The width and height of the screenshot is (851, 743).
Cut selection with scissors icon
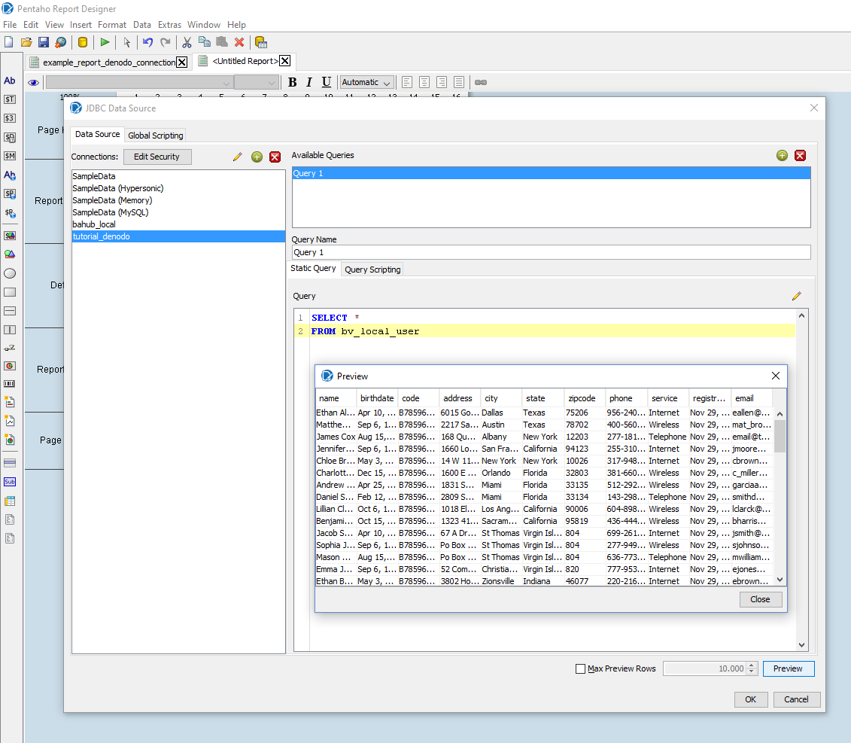[187, 42]
